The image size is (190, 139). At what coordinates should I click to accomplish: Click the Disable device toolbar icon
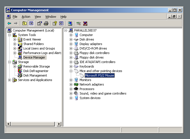pyautogui.click(x=78, y=23)
